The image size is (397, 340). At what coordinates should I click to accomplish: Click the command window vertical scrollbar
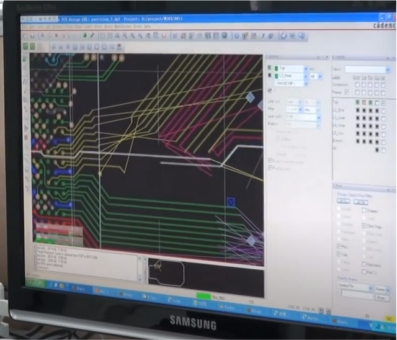point(139,269)
